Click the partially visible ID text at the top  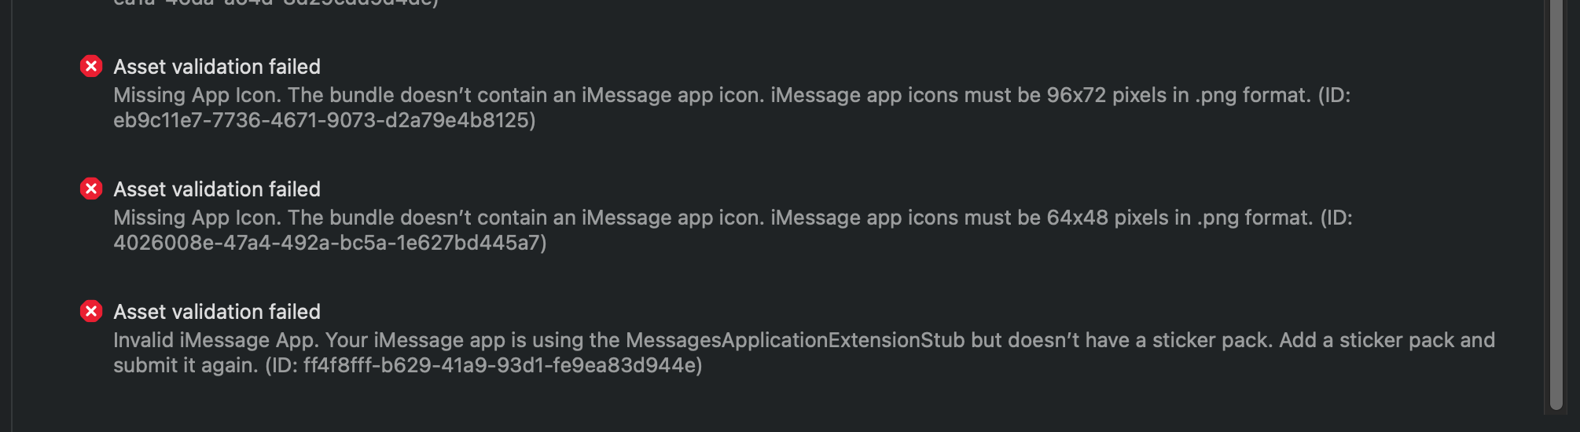coord(275,3)
